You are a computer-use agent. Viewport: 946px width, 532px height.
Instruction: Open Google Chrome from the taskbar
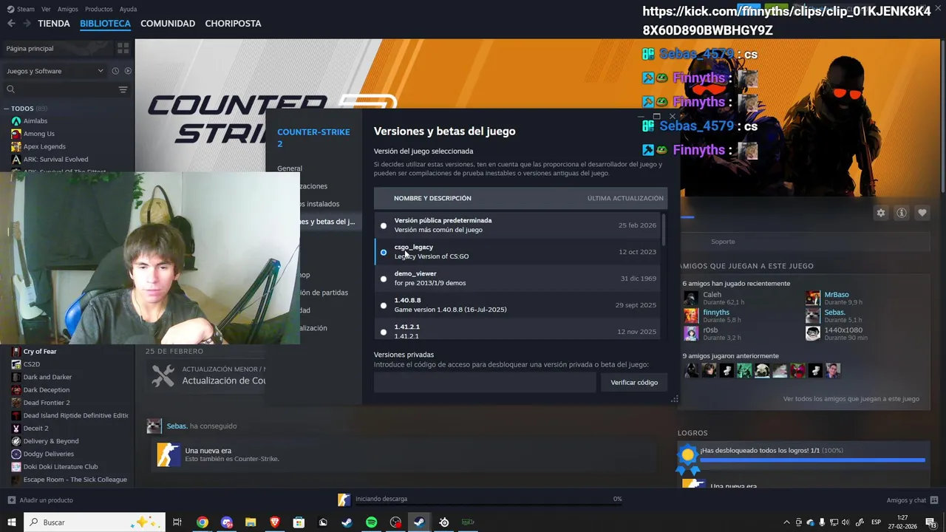tap(203, 522)
